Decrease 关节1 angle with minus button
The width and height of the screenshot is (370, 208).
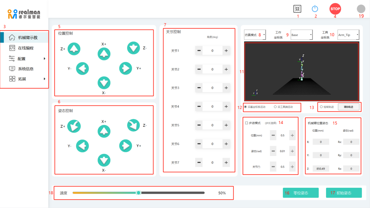click(x=199, y=50)
